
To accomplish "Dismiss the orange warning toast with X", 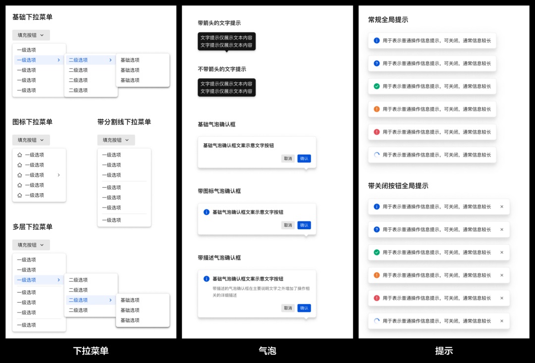I will coord(501,275).
